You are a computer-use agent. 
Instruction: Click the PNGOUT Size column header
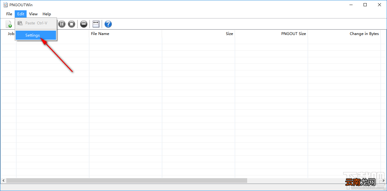(271, 34)
